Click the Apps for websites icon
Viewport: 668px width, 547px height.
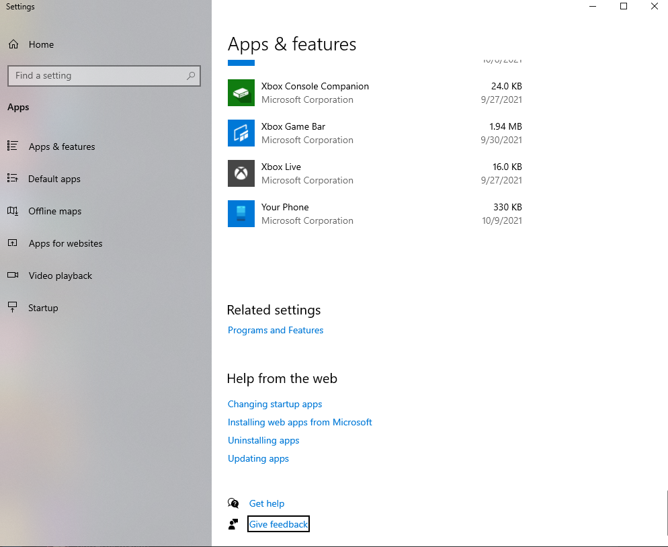coord(13,243)
